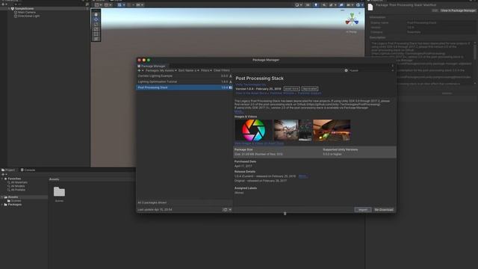Collapse SampleScene in Hierarchy

click(9, 8)
